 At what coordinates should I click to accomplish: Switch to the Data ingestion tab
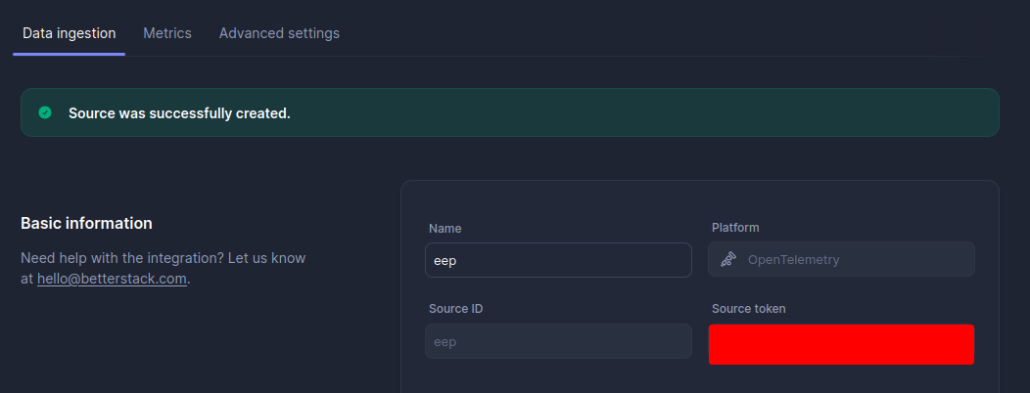point(69,33)
